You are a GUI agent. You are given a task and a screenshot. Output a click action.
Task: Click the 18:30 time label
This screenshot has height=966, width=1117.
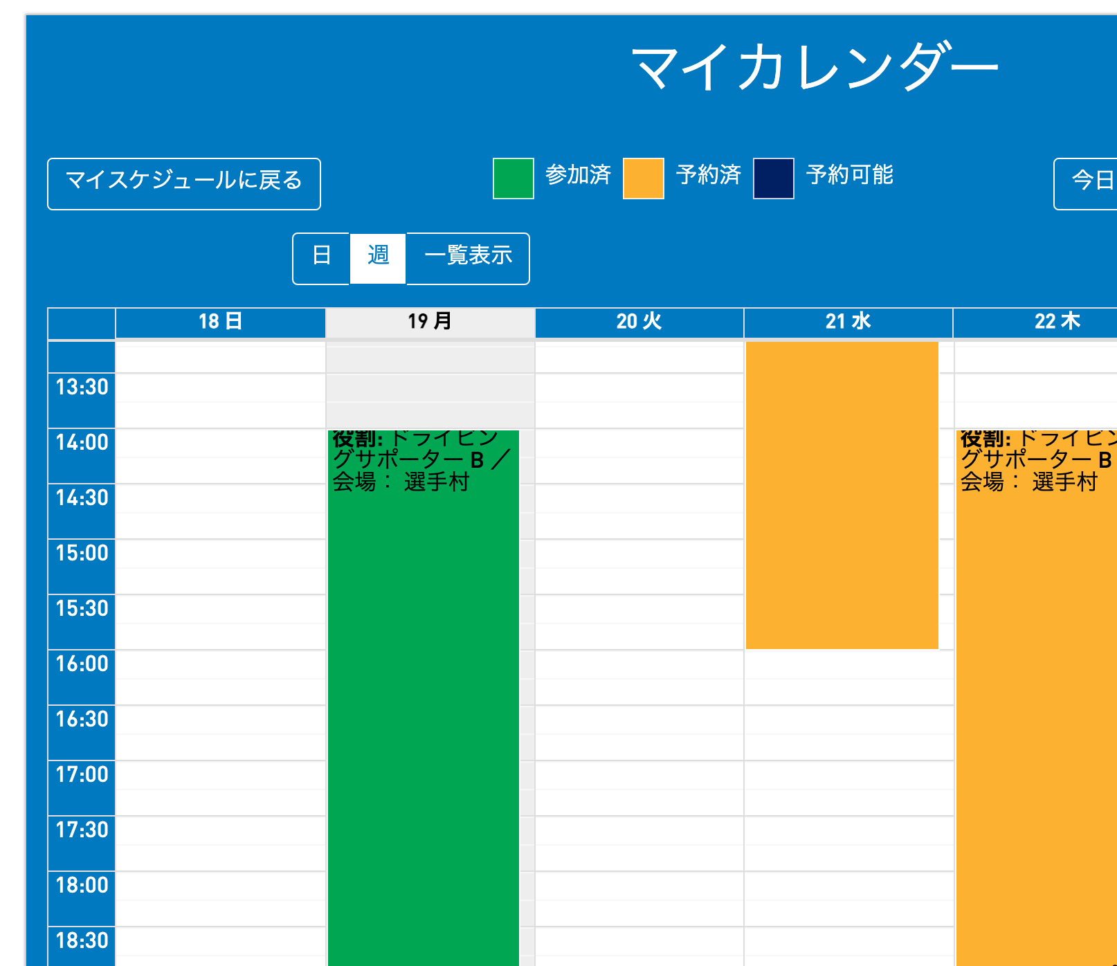tap(82, 940)
